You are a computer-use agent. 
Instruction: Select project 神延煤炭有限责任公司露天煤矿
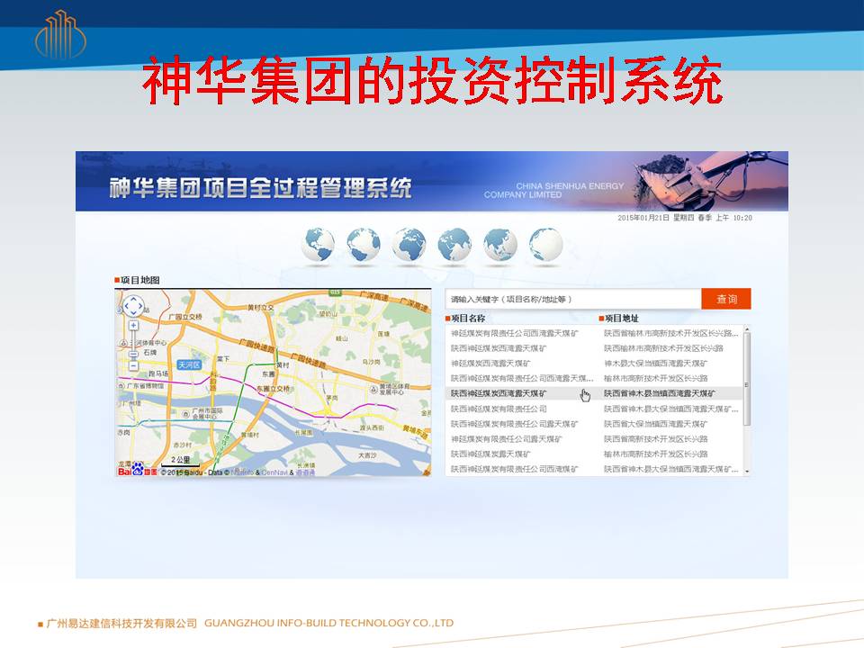(507, 439)
